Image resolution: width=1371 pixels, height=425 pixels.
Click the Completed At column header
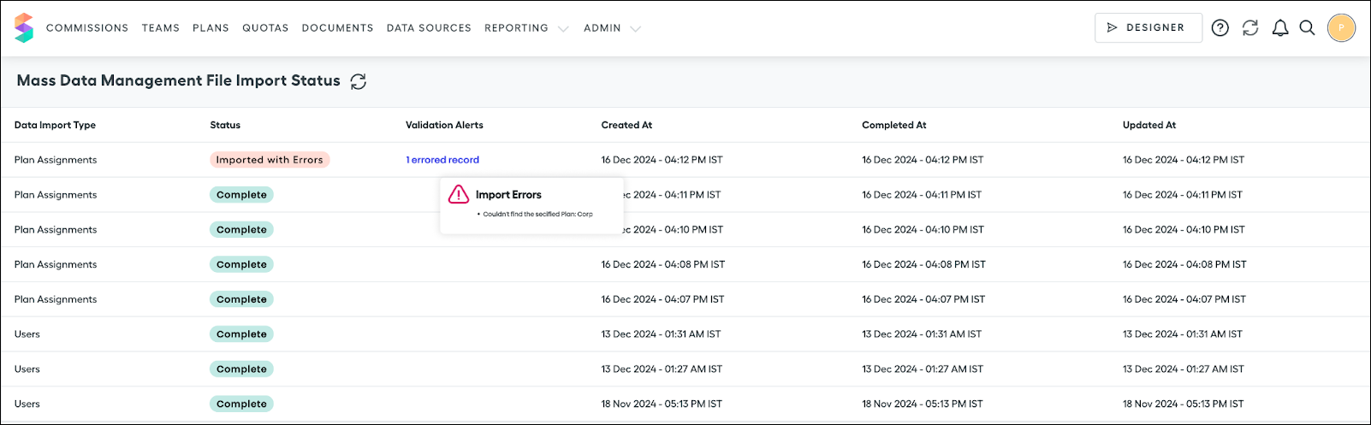coord(894,125)
